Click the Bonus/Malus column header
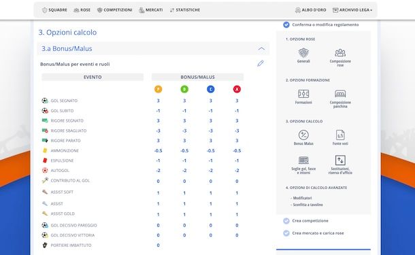415x255 pixels. 197,77
